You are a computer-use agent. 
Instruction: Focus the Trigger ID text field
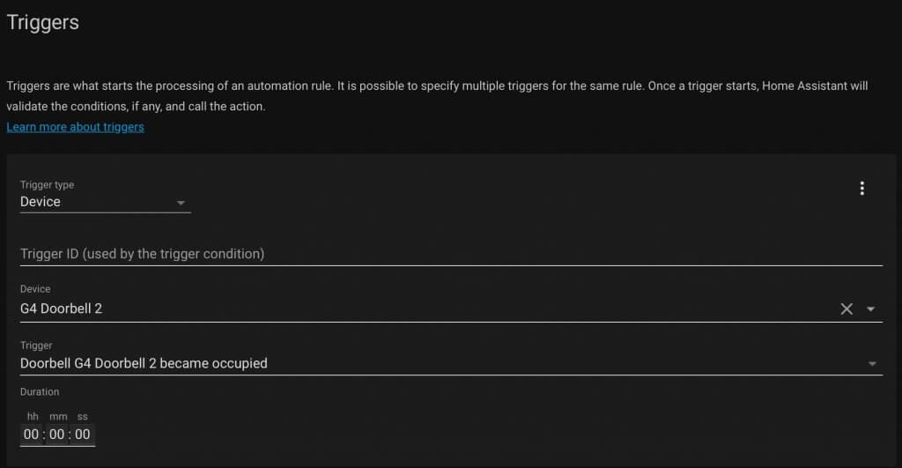(451, 254)
